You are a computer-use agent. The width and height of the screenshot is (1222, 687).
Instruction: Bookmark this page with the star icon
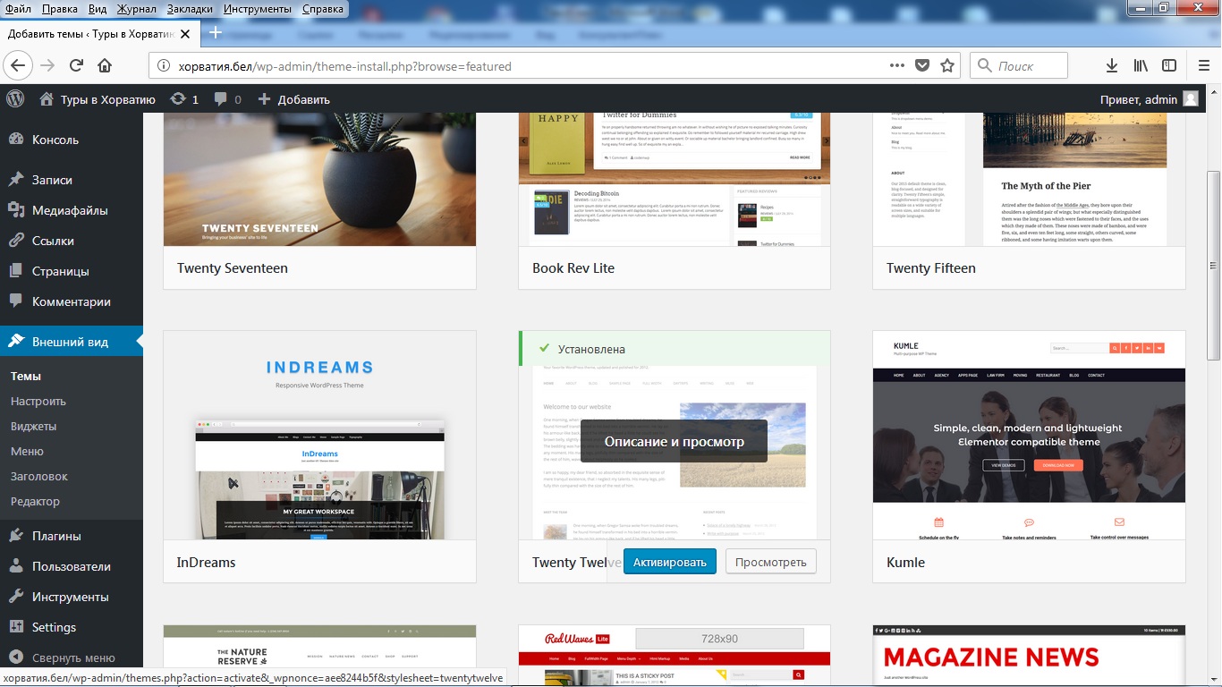click(947, 65)
